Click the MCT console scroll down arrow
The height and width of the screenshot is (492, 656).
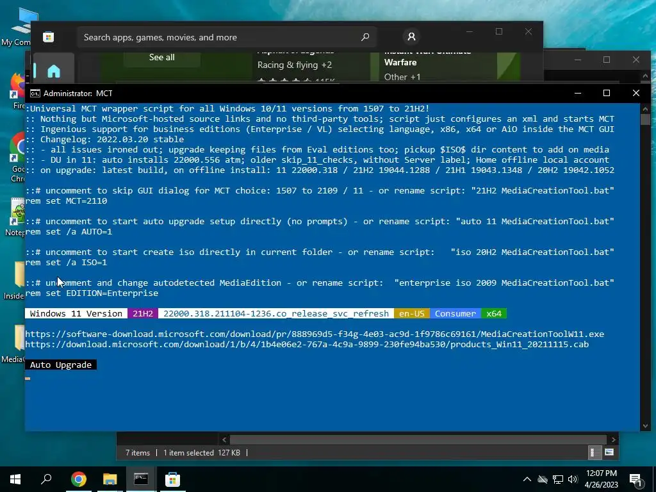[x=645, y=425]
